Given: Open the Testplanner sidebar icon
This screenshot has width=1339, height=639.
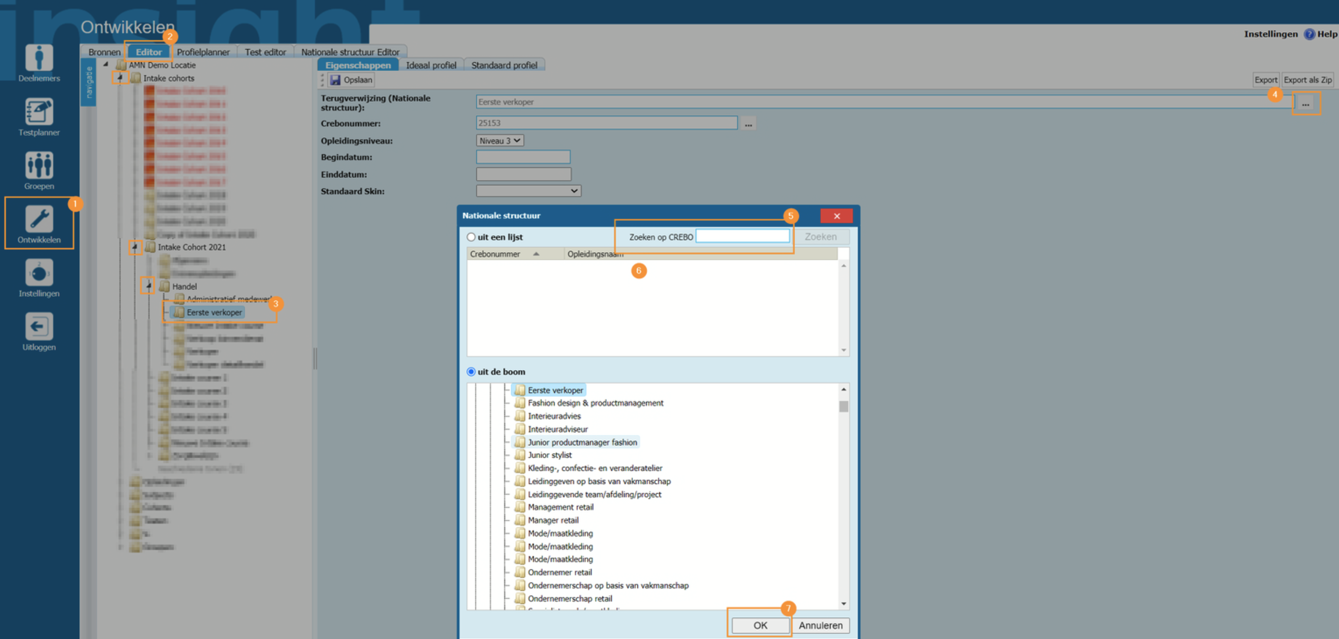Looking at the screenshot, I should (39, 112).
